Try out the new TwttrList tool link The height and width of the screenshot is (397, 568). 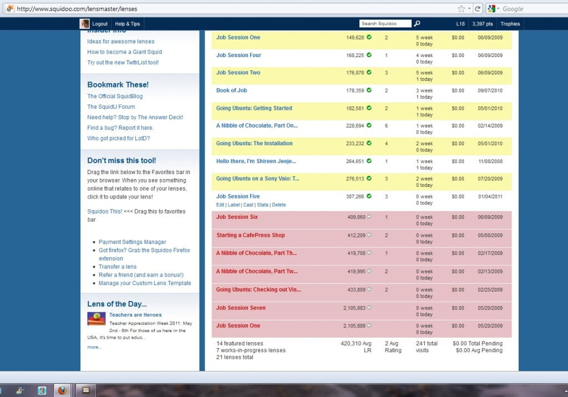(123, 63)
